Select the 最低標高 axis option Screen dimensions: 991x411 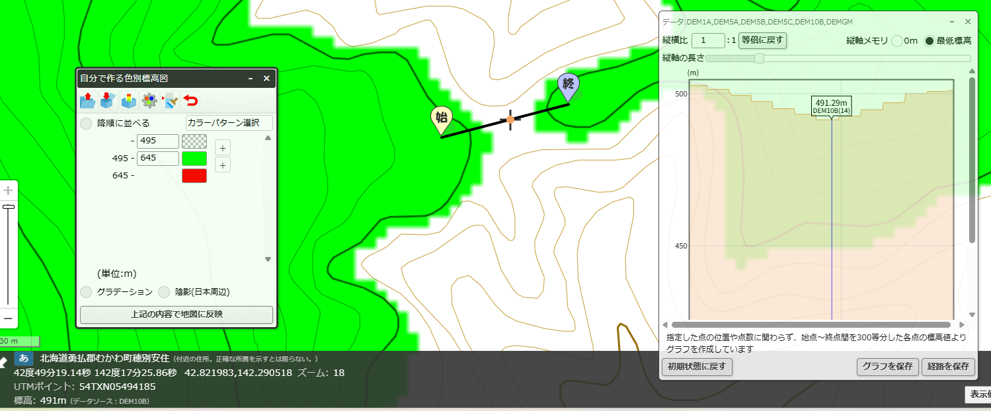tap(930, 41)
